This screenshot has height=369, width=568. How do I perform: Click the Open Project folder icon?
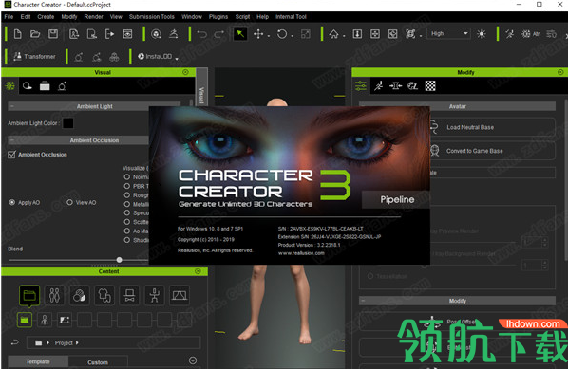(35, 34)
